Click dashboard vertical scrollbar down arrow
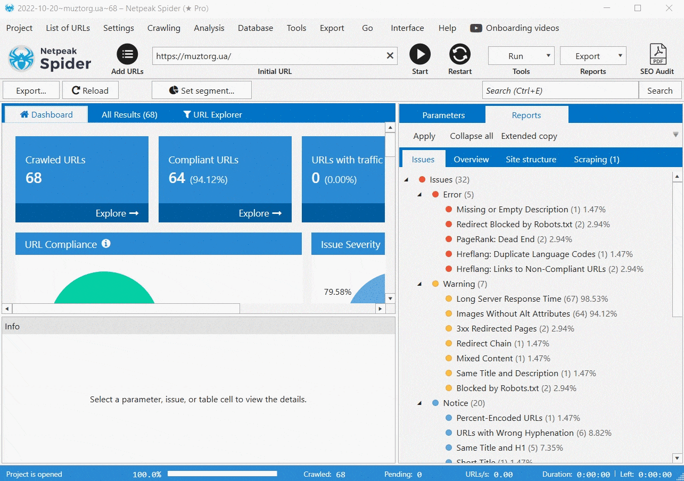This screenshot has width=684, height=481. coord(390,298)
